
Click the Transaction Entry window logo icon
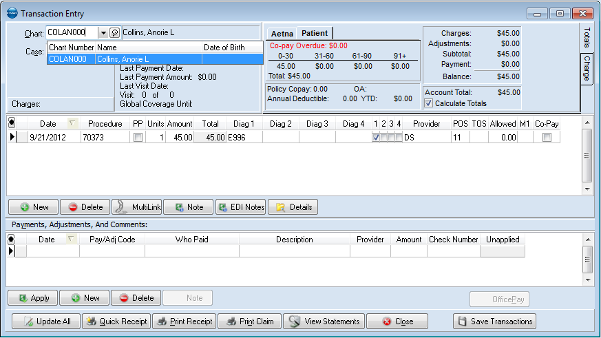click(12, 13)
